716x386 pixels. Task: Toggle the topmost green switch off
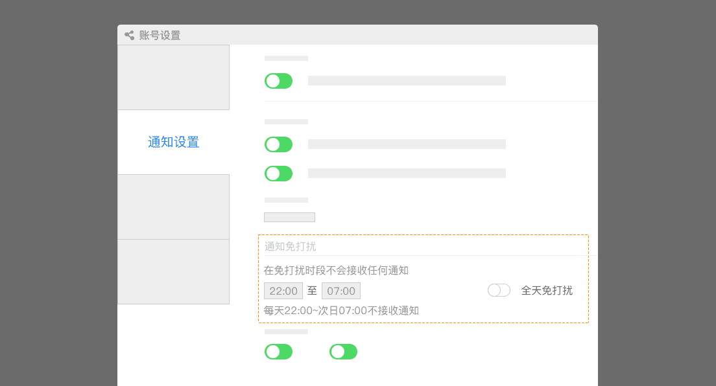pos(278,81)
